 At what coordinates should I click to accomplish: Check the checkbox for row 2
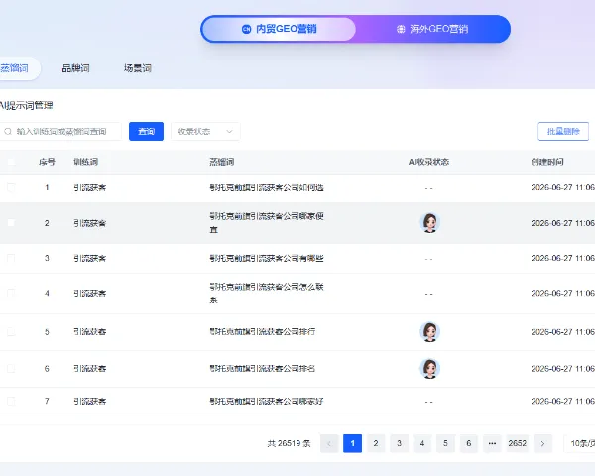click(x=11, y=223)
